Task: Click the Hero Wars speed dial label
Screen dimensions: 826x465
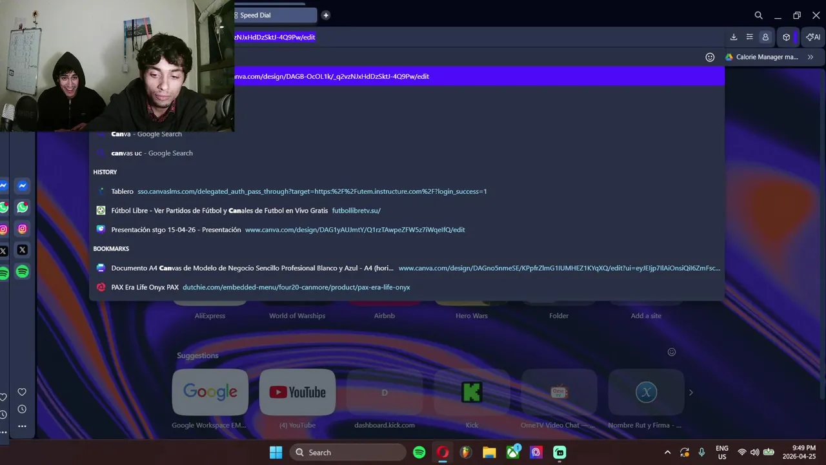Action: click(472, 316)
